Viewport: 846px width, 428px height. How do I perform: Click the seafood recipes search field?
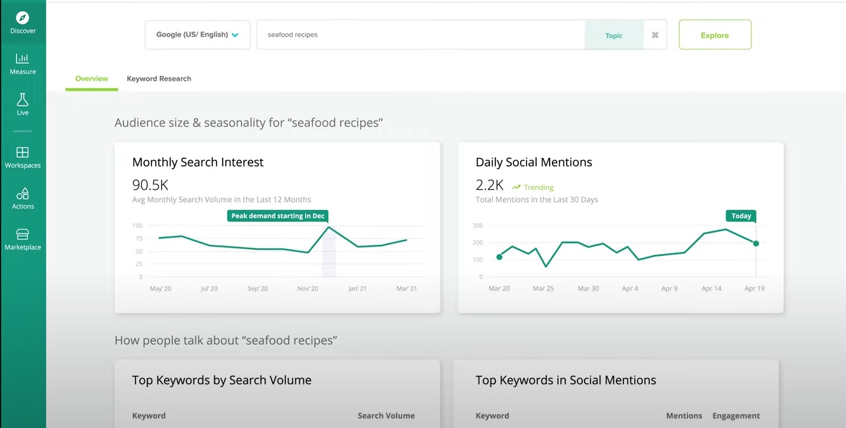click(420, 35)
